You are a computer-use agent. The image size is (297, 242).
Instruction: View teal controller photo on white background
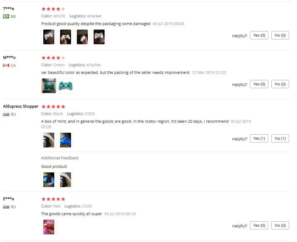(x=66, y=86)
